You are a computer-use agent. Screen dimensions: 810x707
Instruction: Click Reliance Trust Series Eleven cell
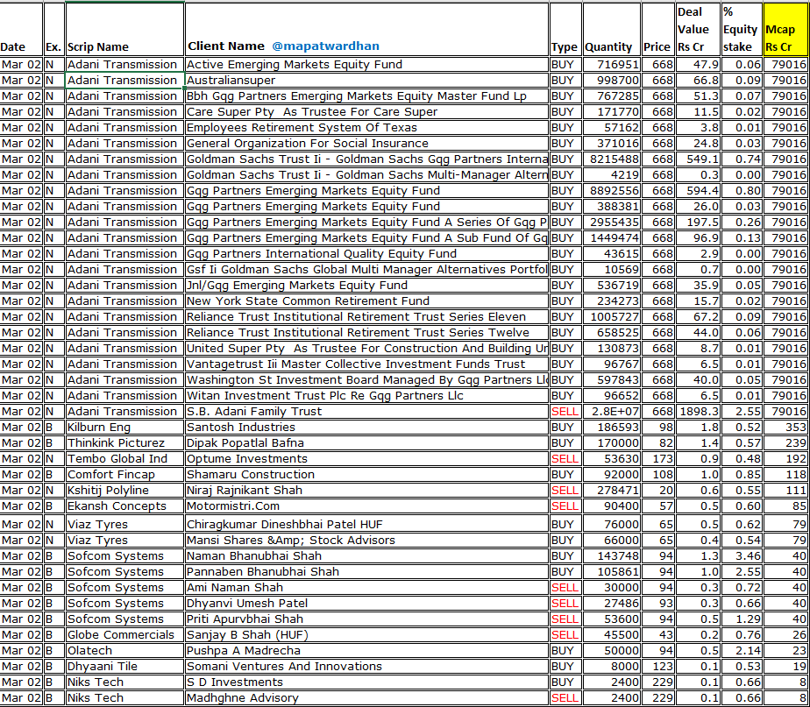pyautogui.click(x=366, y=316)
